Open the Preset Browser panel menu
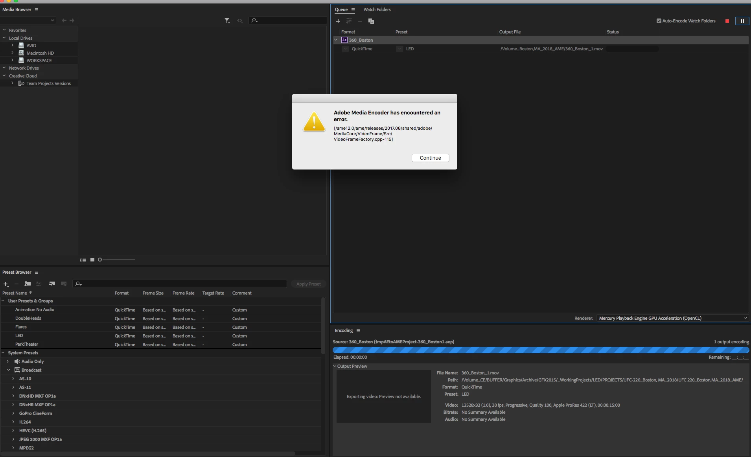 click(x=37, y=272)
